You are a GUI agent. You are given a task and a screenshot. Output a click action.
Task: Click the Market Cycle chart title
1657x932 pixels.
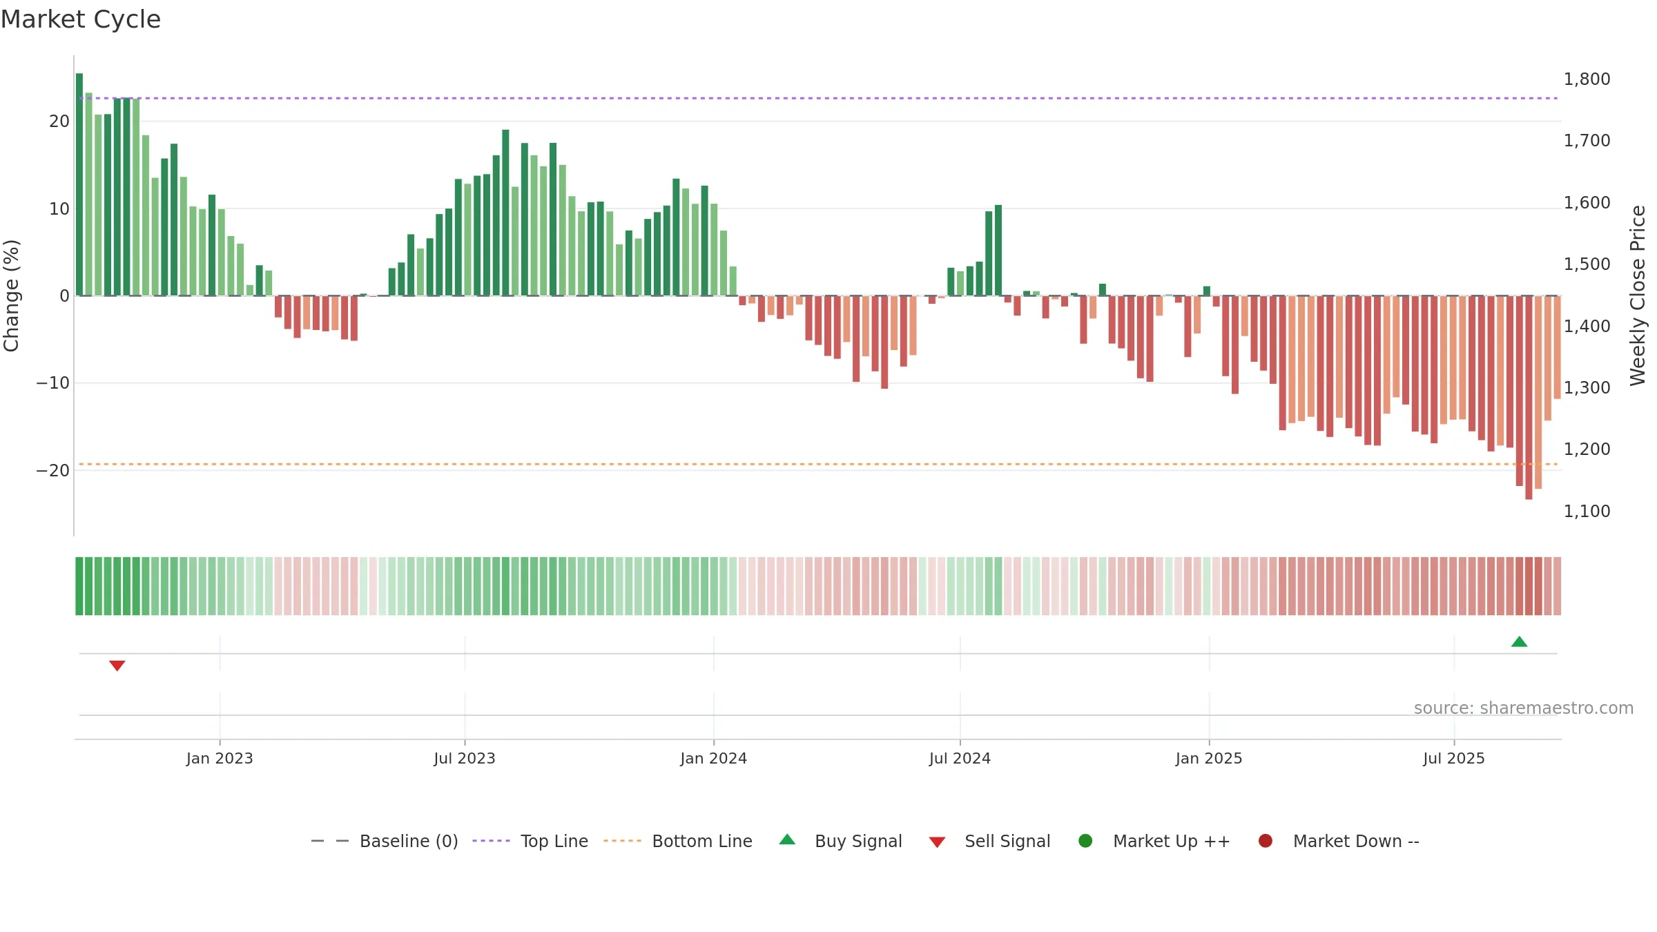(81, 19)
